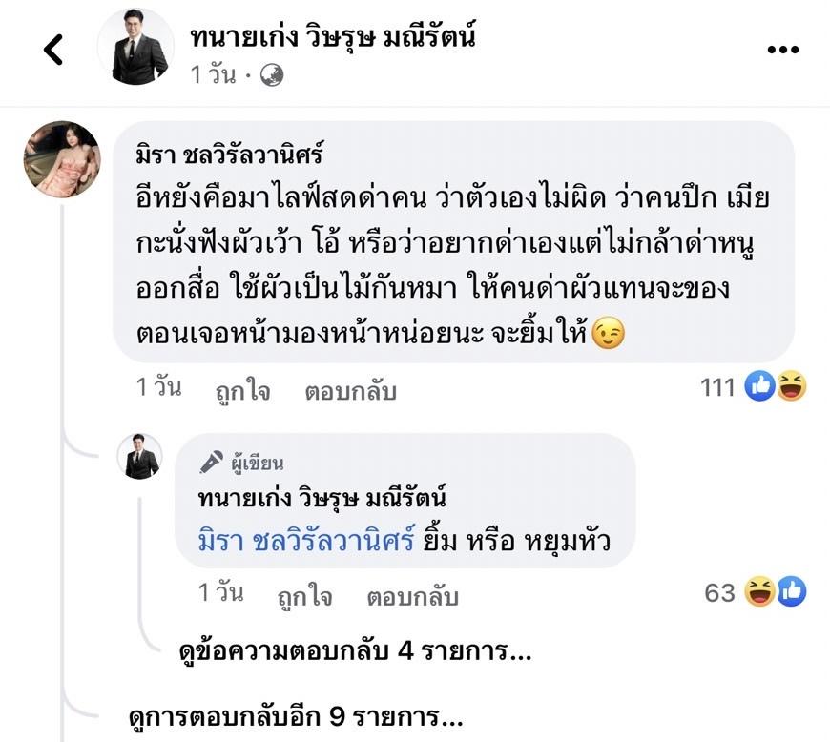Click the blue like icon beside 63

tap(791, 592)
